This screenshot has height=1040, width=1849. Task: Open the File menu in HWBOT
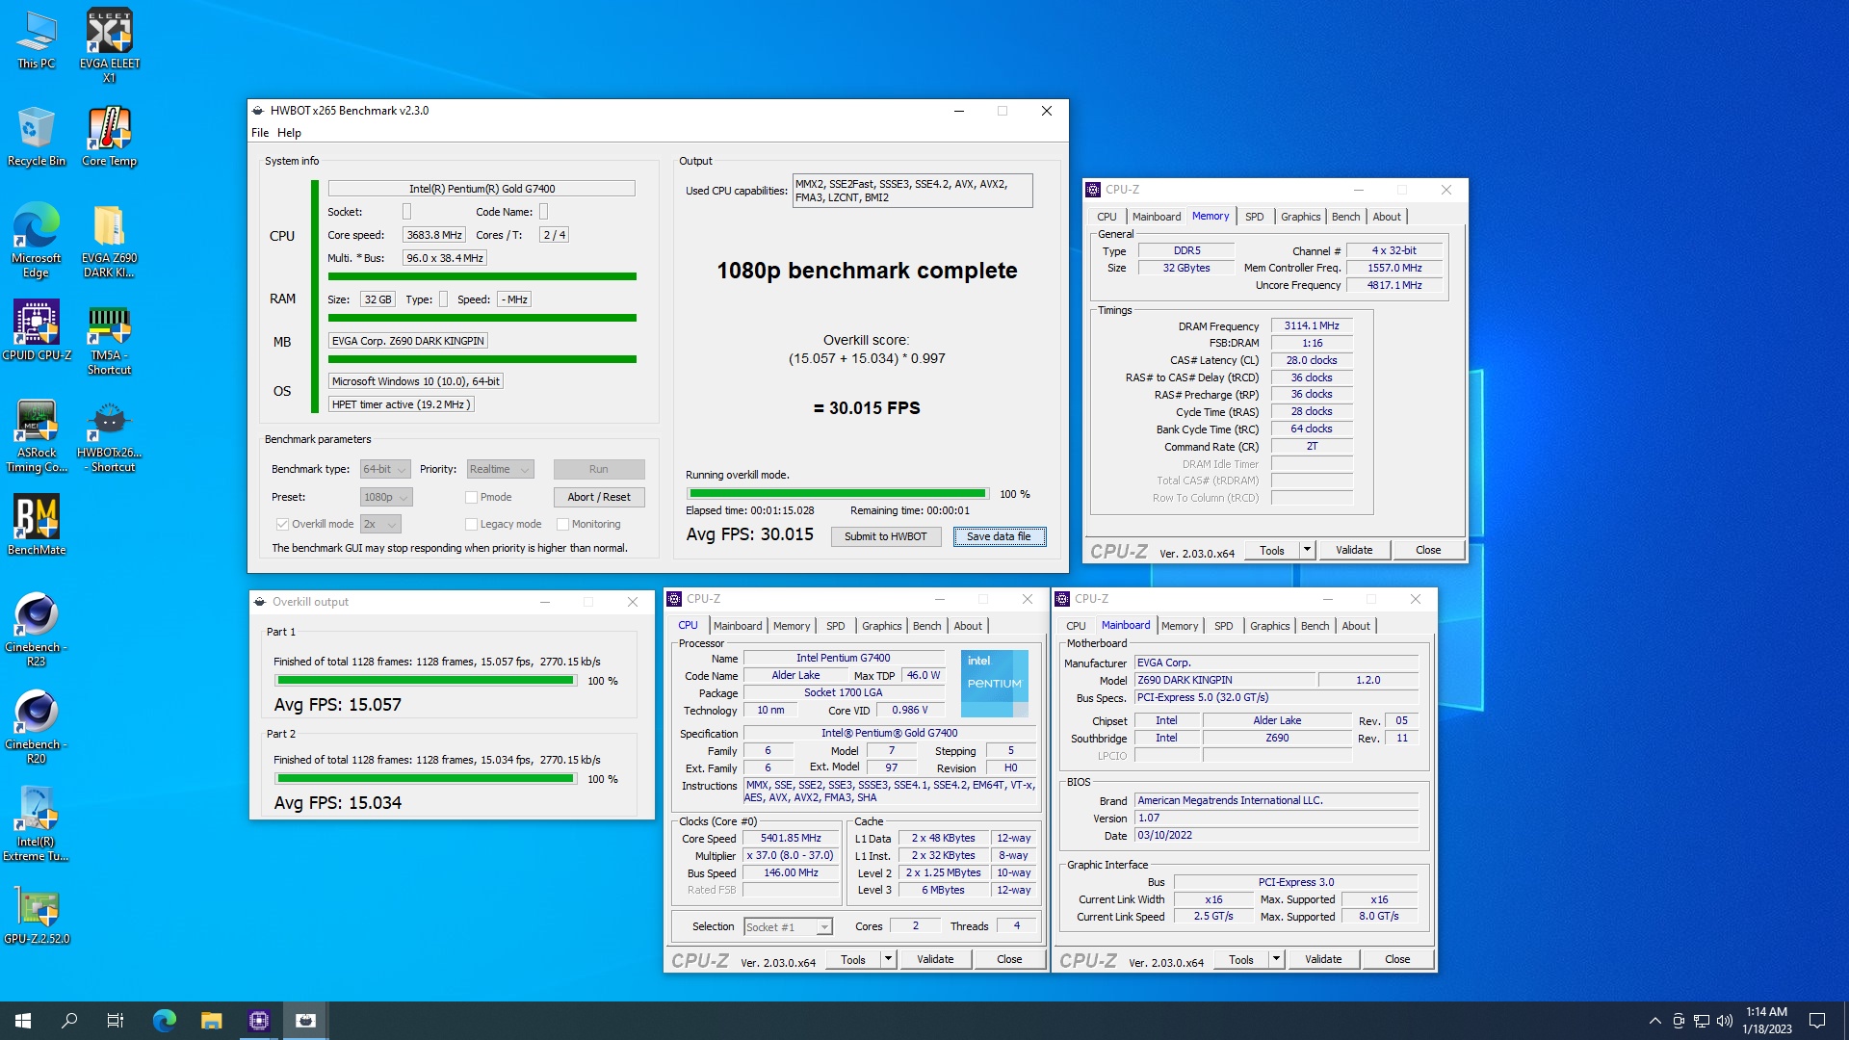[260, 133]
